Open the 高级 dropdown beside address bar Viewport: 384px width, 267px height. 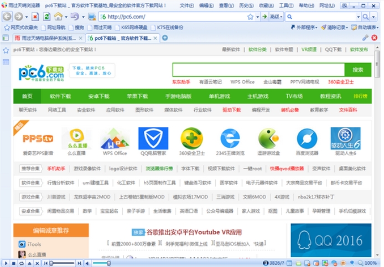tap(276, 17)
